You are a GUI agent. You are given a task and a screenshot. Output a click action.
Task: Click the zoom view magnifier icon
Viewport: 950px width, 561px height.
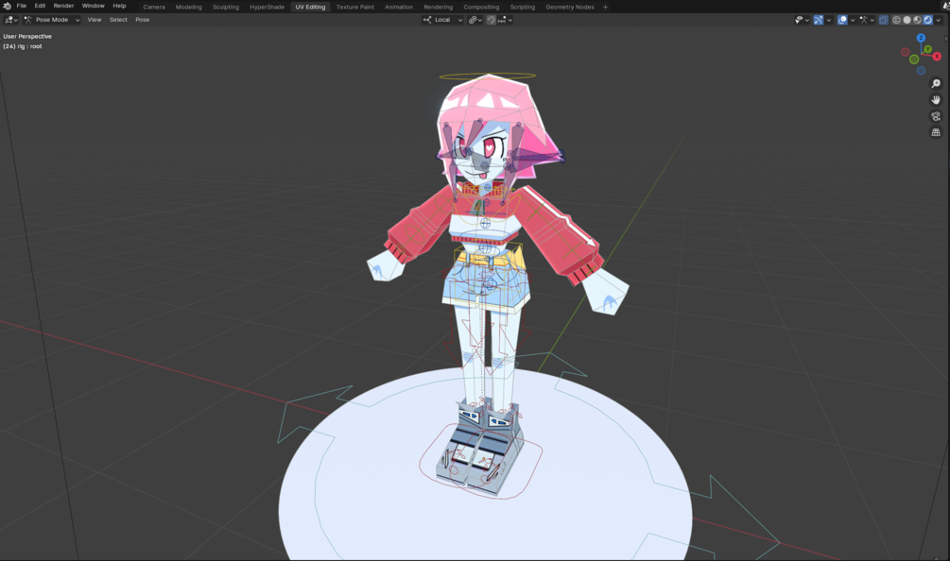click(x=936, y=83)
